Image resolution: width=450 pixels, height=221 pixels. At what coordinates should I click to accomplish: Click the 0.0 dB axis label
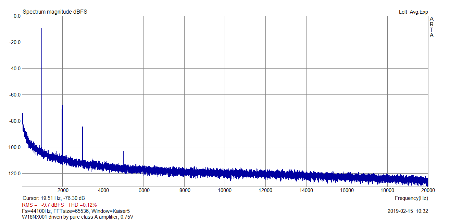[17, 16]
